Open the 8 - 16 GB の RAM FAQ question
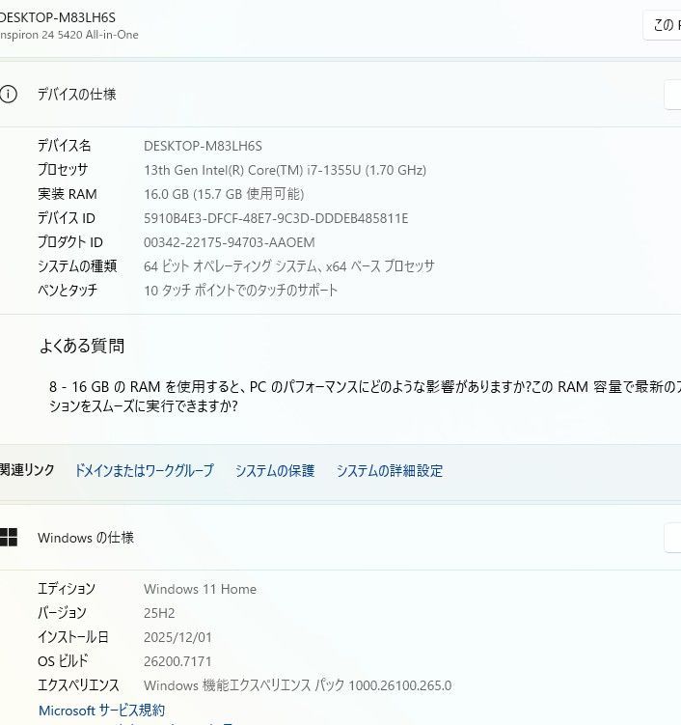 point(365,396)
